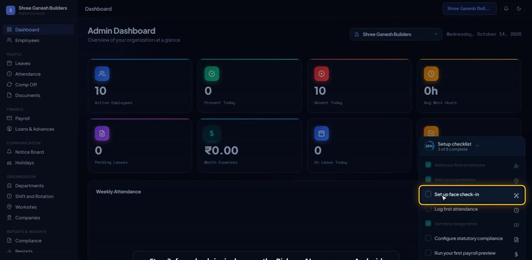Click the Comp Off refresh icon
Screen dimensions: 532x260
coord(9,85)
